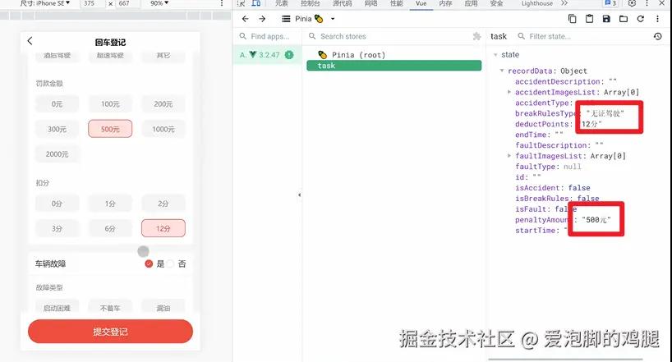Toggle the selected 500元 penalty option

coord(110,129)
